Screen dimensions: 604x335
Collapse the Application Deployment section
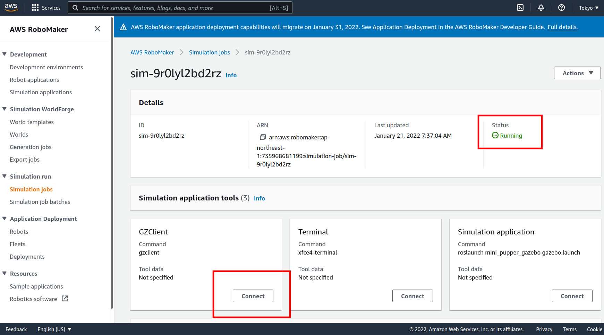(5, 218)
